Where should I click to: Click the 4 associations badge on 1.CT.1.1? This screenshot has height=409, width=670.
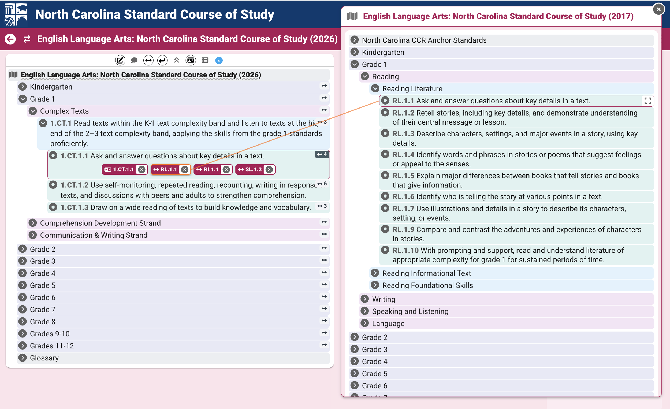322,154
